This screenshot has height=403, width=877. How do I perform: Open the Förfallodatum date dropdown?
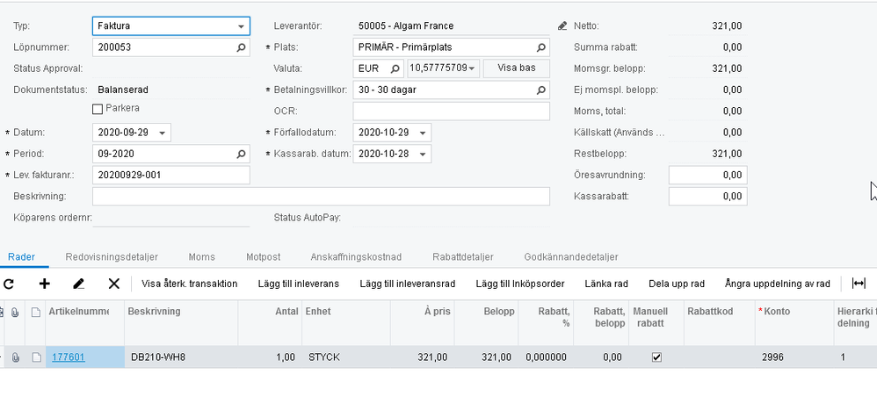click(x=424, y=133)
